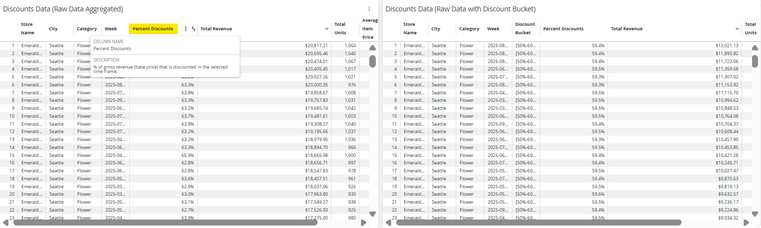The width and height of the screenshot is (761, 228).
Task: Click Total Units header in left table
Action: [x=340, y=28]
